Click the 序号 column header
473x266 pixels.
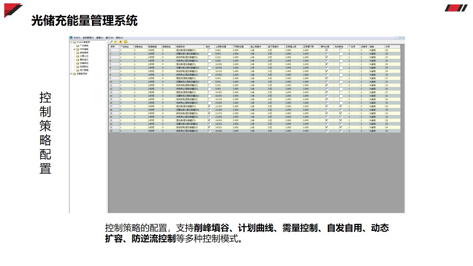(x=114, y=47)
